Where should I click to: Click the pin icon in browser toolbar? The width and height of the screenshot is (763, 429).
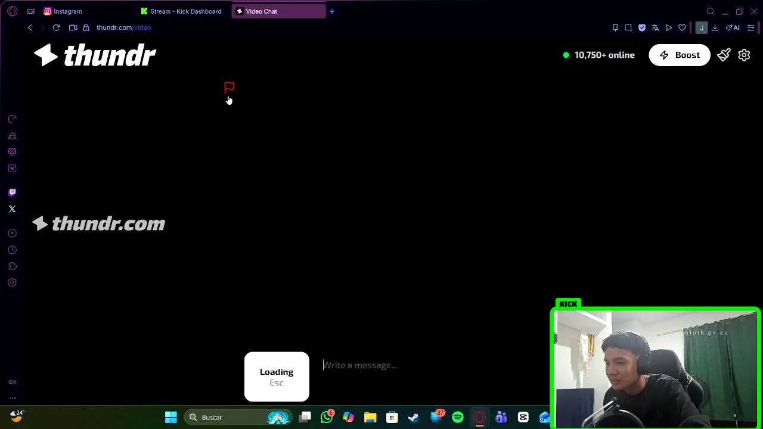click(615, 27)
